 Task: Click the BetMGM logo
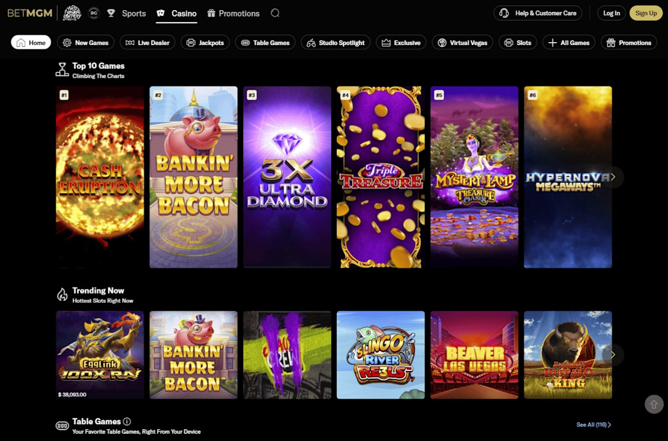[30, 13]
